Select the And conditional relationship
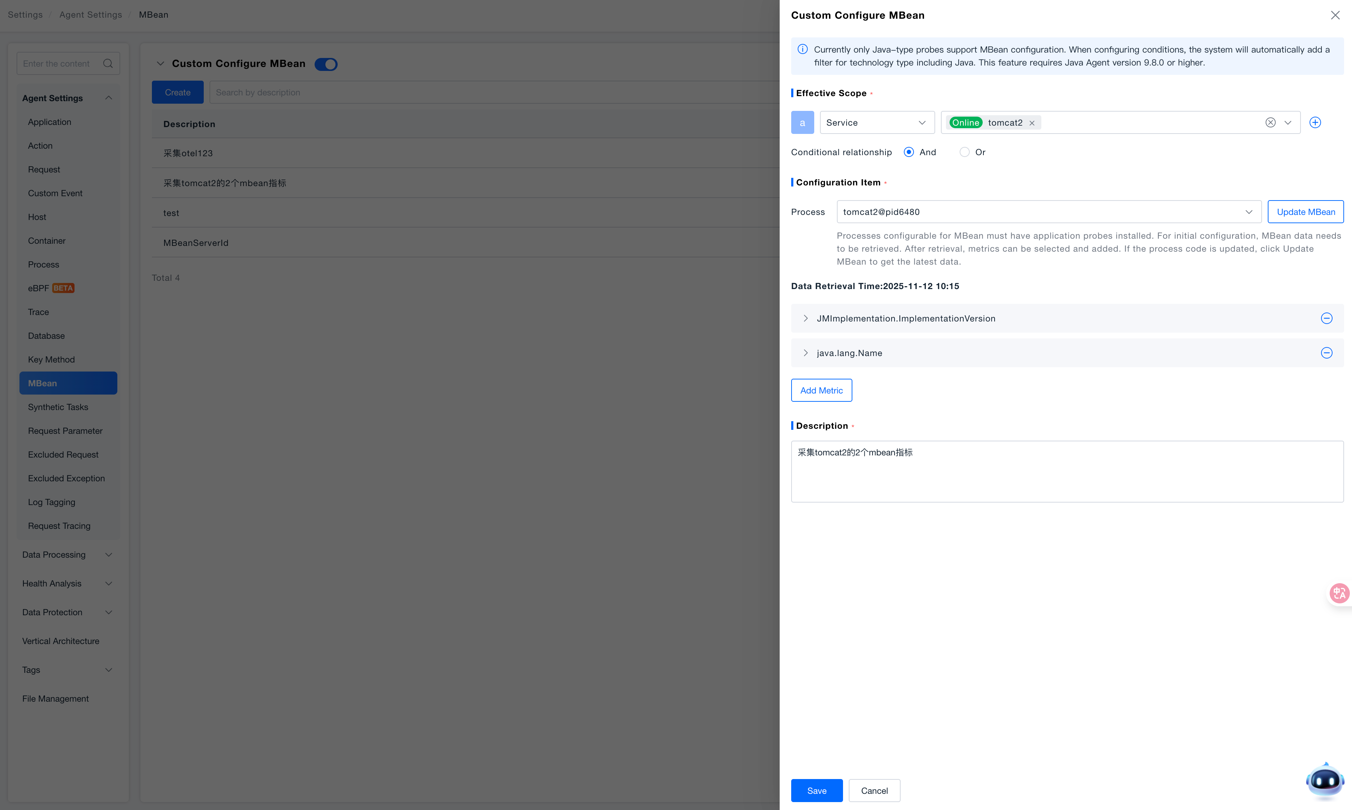 [909, 152]
